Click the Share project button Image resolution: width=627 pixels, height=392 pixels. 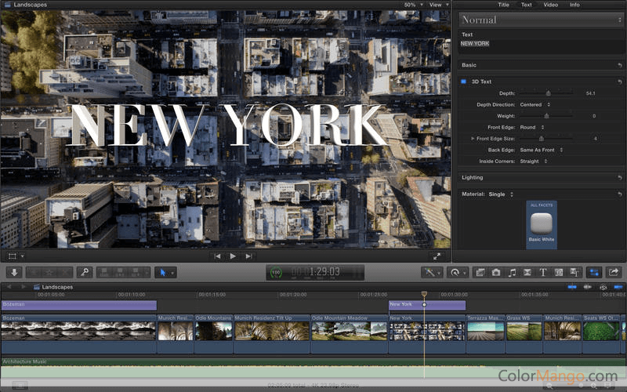point(614,272)
